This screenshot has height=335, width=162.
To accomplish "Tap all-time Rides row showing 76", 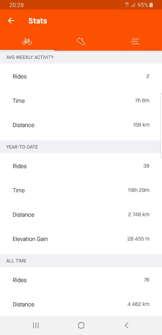I will (81, 280).
